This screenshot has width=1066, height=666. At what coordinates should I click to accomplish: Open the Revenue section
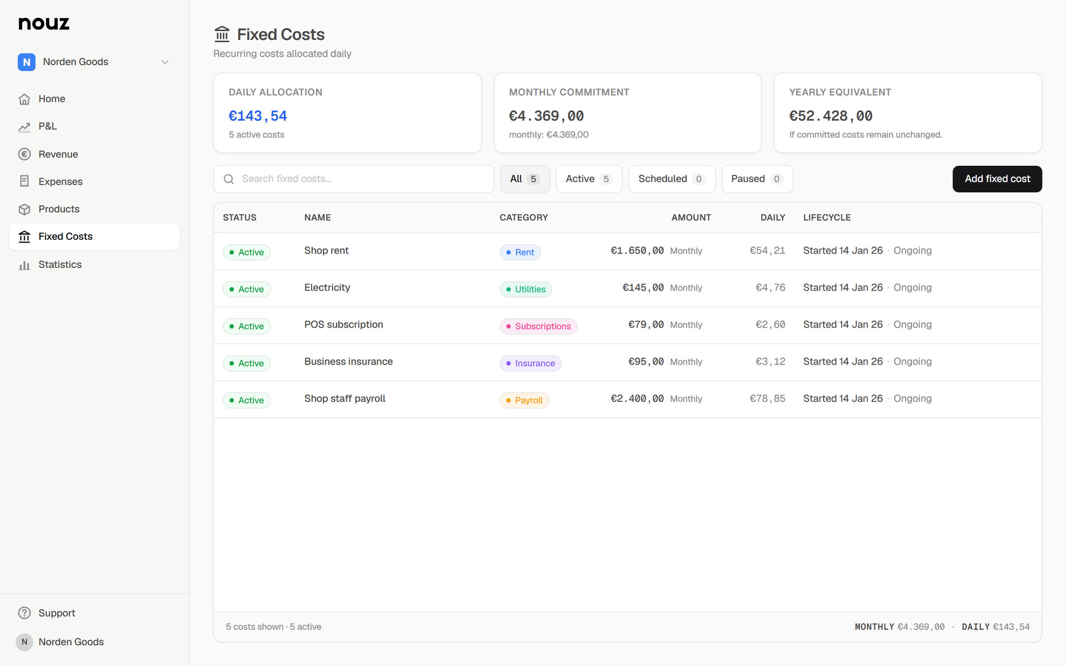click(94, 154)
